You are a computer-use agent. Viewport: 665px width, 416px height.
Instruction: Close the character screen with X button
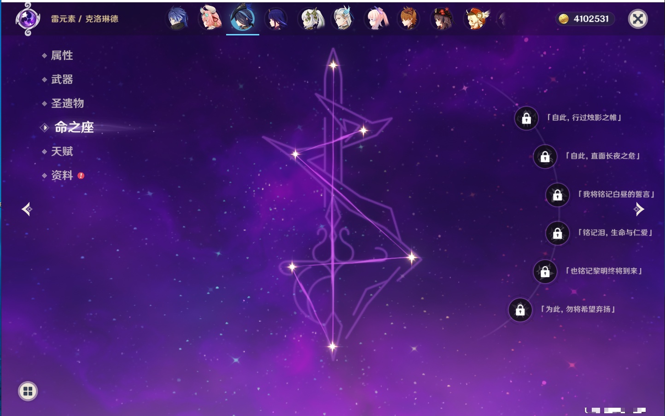[638, 19]
